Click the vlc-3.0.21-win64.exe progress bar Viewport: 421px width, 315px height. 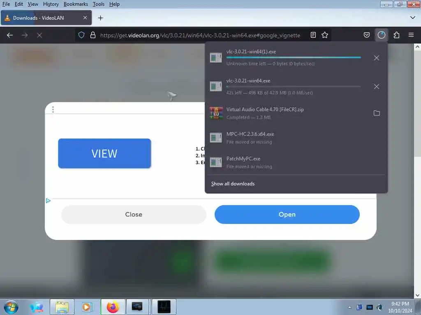(294, 87)
